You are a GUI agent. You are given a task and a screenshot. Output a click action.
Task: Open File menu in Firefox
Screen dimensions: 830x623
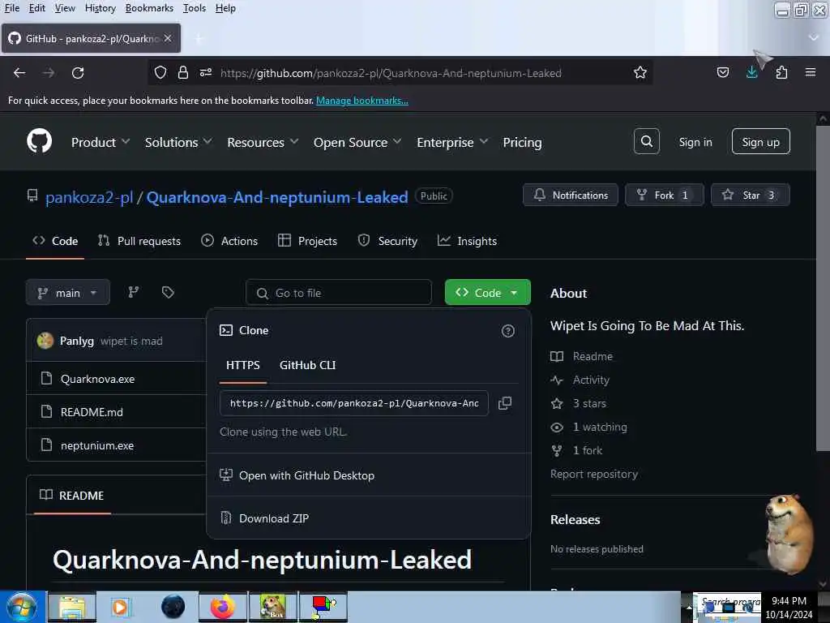[x=11, y=8]
